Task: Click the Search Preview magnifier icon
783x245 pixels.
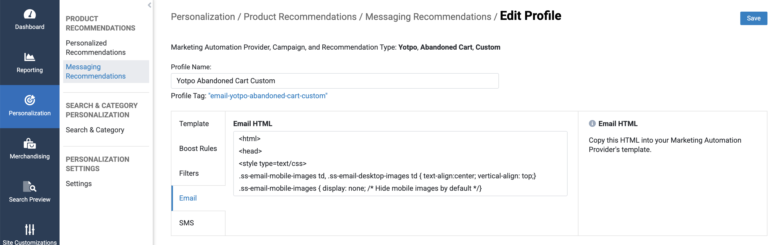Action: point(30,187)
